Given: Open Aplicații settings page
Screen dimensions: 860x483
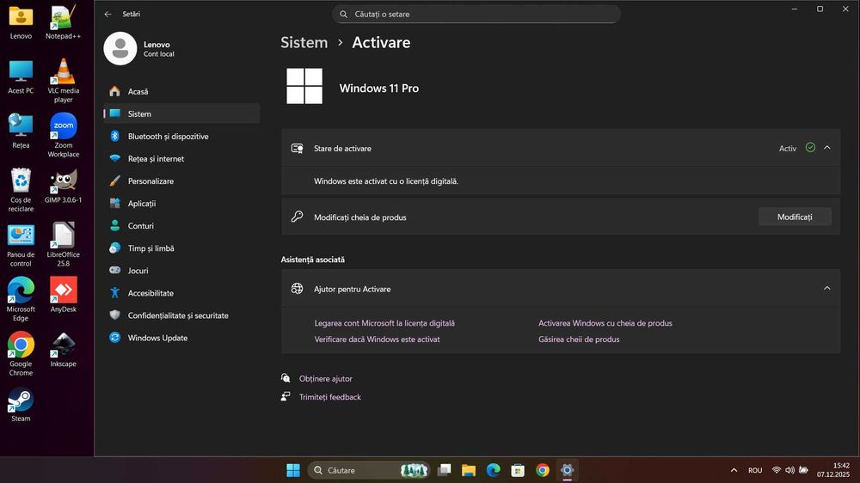Looking at the screenshot, I should [181, 204].
